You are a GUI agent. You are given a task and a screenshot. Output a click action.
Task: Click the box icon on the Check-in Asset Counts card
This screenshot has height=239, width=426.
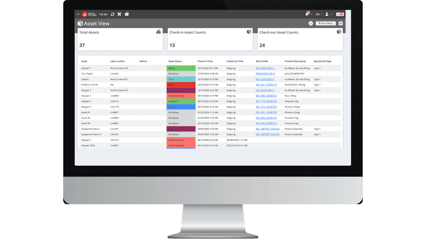pos(249,32)
